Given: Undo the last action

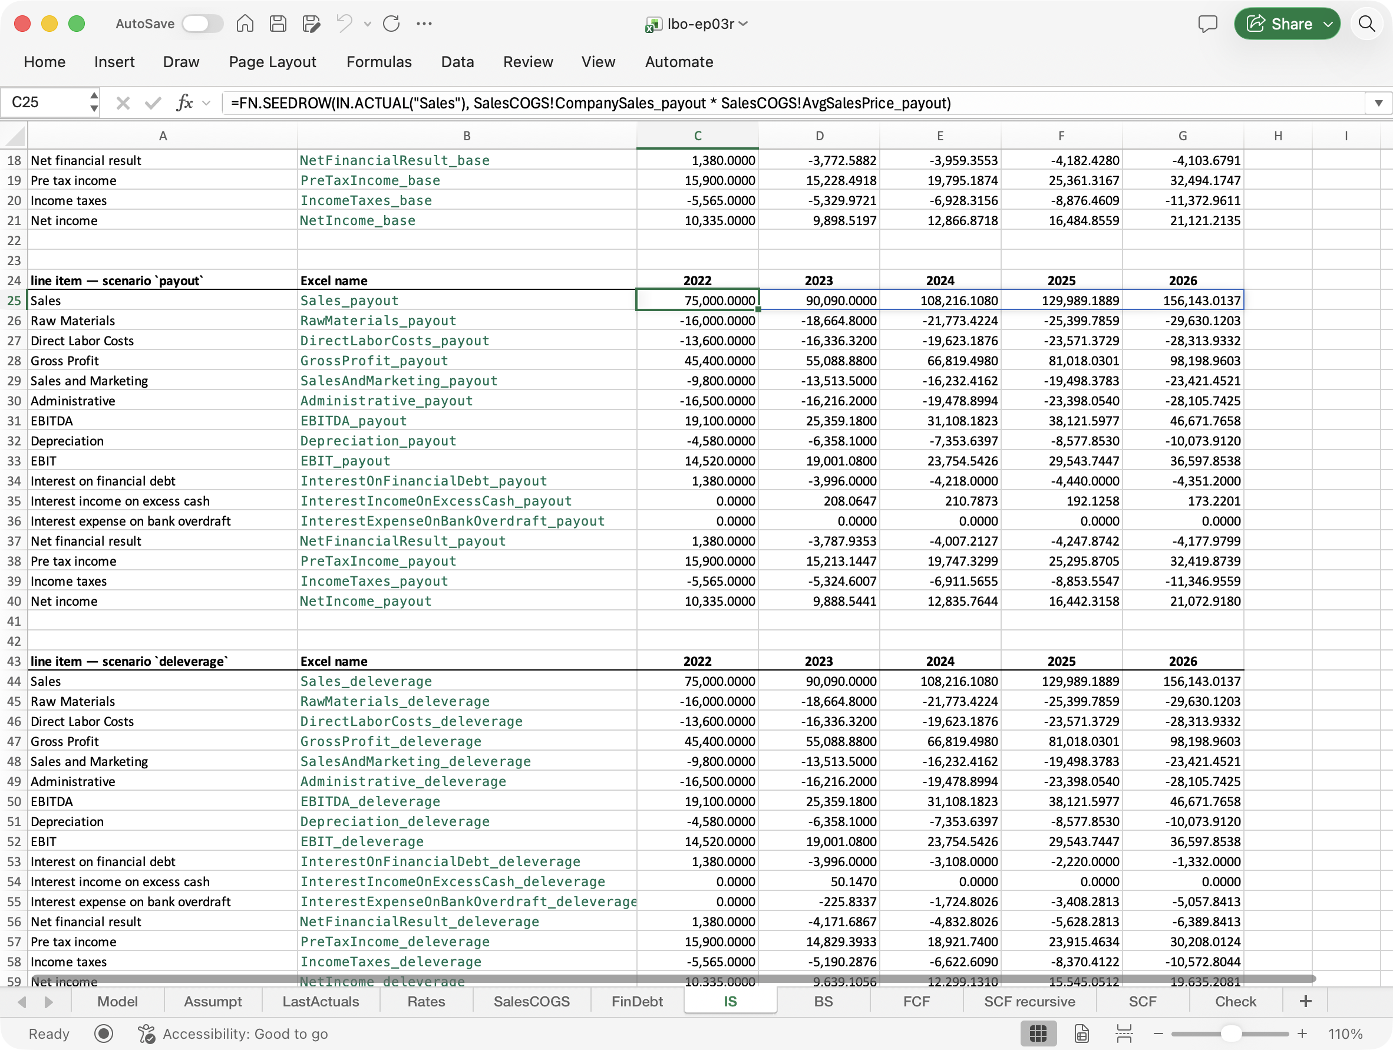Looking at the screenshot, I should [x=345, y=24].
